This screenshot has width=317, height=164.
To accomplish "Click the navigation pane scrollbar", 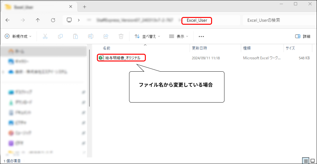I will tap(89, 78).
